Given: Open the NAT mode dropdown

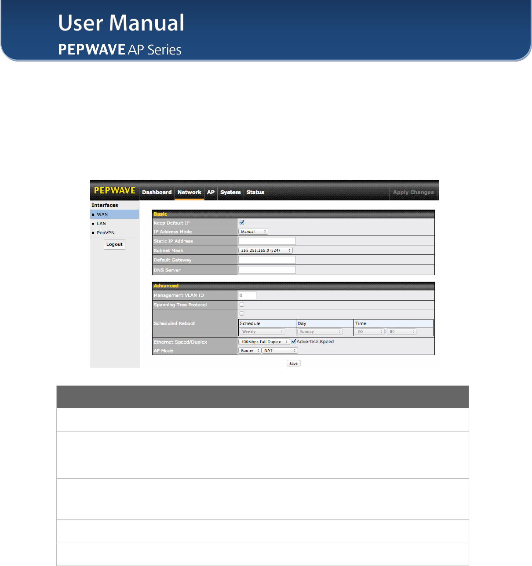Looking at the screenshot, I should tap(280, 351).
